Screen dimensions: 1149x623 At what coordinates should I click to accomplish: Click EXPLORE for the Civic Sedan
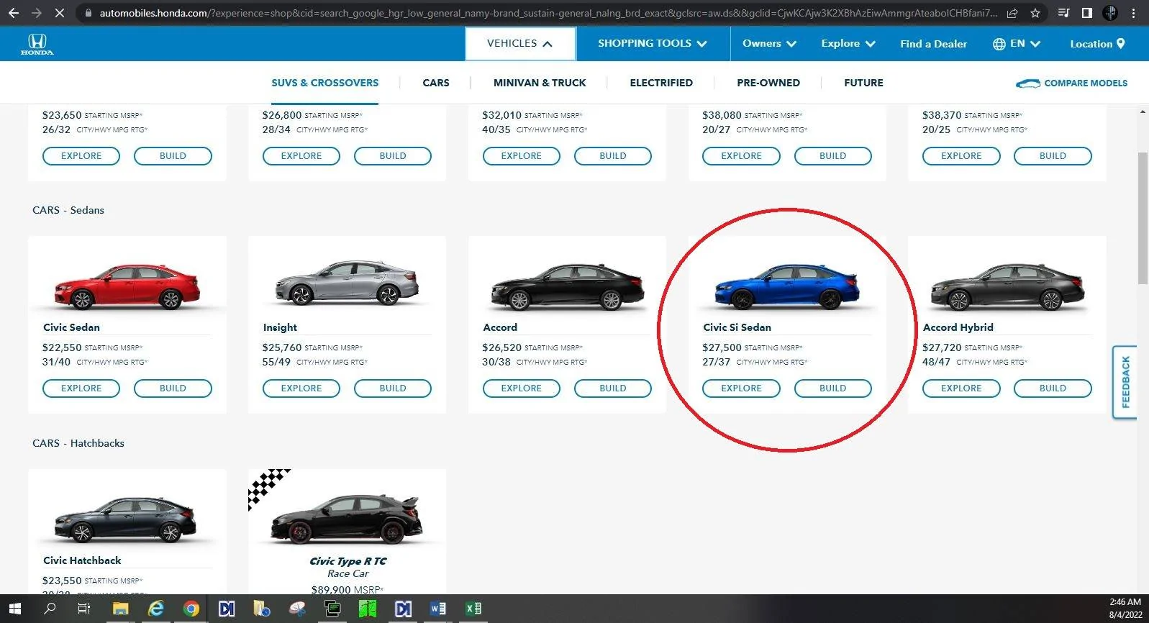click(81, 388)
